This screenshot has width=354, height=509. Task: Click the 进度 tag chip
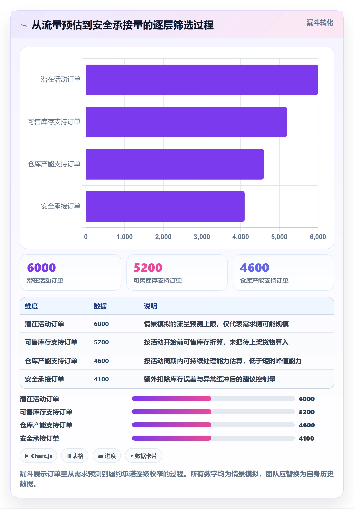pos(107,456)
